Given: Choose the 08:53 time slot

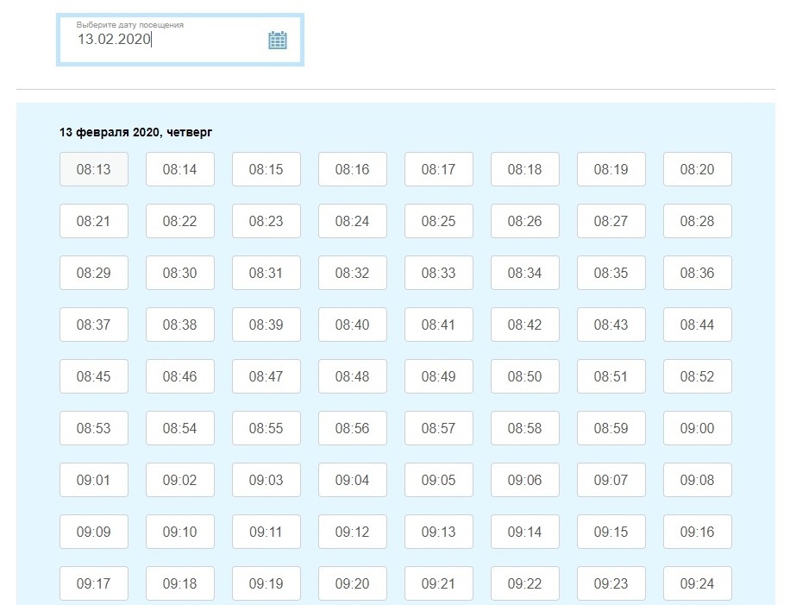Looking at the screenshot, I should click(x=94, y=428).
